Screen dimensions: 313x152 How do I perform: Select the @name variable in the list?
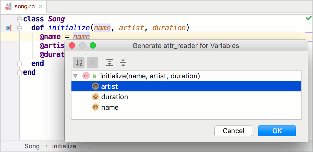[110, 107]
